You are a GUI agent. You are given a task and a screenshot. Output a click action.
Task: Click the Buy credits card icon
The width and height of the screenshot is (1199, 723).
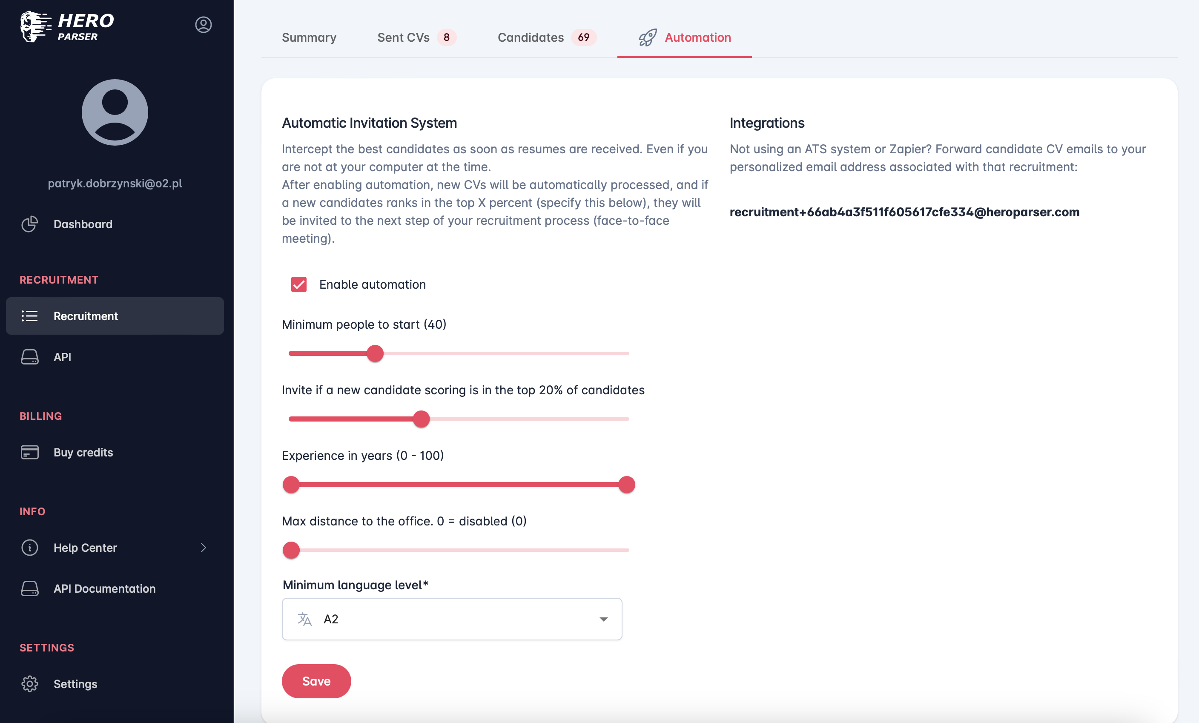click(x=30, y=452)
